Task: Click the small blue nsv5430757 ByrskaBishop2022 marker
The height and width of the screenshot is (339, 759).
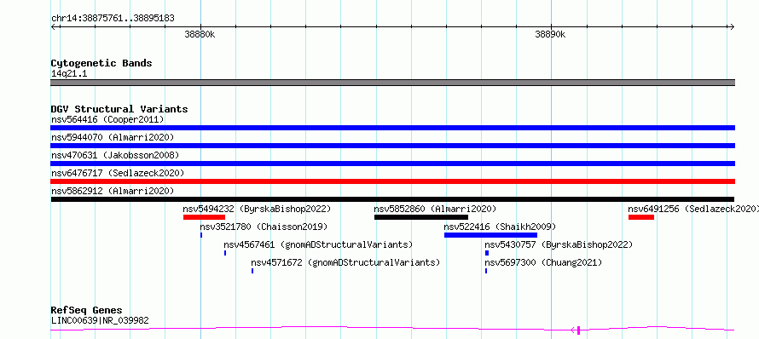Action: (x=487, y=253)
